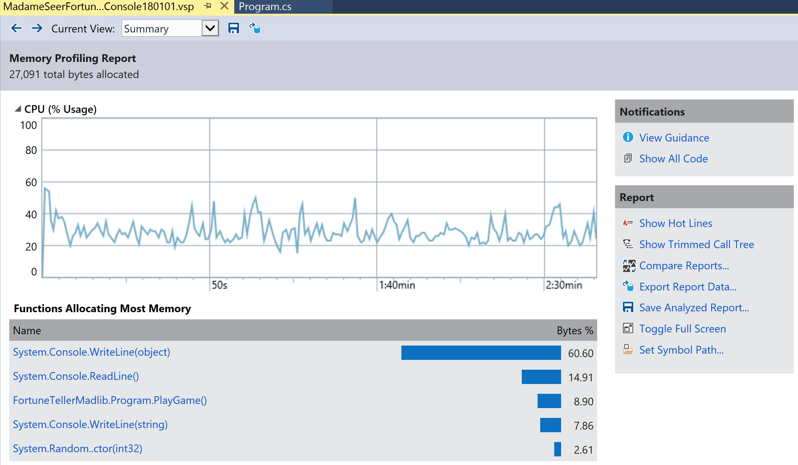The height and width of the screenshot is (465, 798).
Task: Open System.Console.WriteLine(object) function
Action: [x=91, y=352]
